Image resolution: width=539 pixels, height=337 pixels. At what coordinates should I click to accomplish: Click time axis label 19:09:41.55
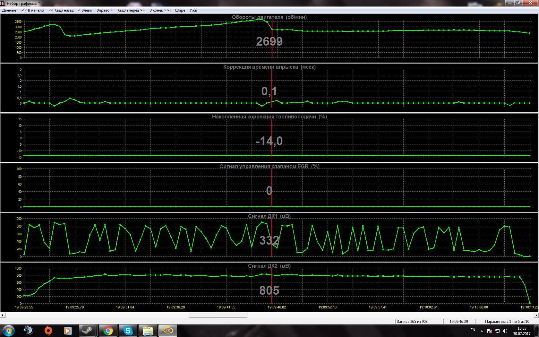pyautogui.click(x=226, y=307)
